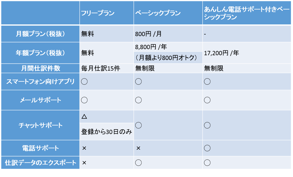Screen dimensions: 293x177
Task: Click the 8,800円/年 price cell
Action: (151, 47)
